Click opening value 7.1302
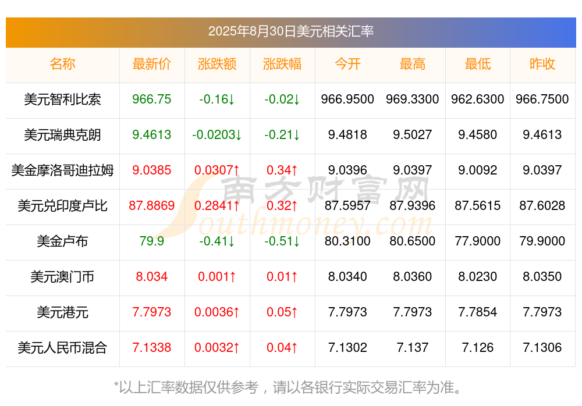Image resolution: width=582 pixels, height=406 pixels. pyautogui.click(x=347, y=348)
